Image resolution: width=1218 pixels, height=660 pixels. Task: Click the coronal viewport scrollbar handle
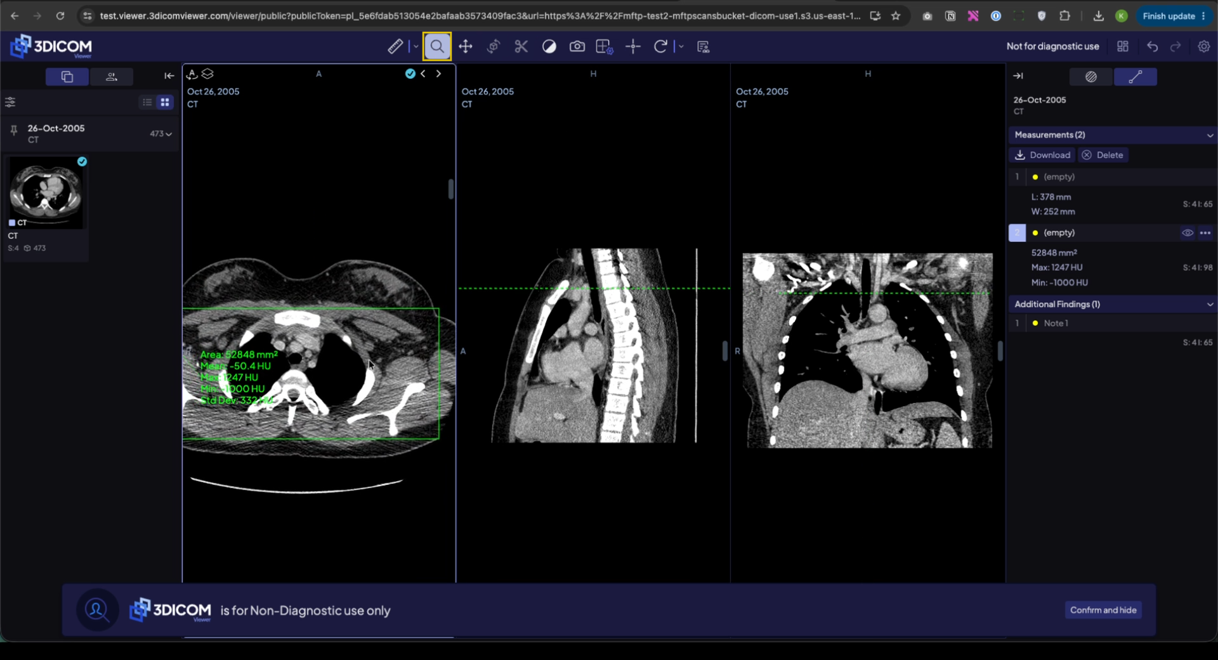point(1000,351)
